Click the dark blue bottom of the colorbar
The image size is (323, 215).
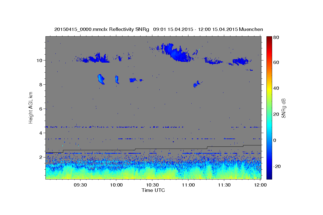pos(269,175)
